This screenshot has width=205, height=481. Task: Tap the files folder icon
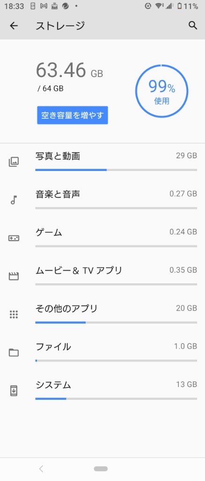point(14,352)
